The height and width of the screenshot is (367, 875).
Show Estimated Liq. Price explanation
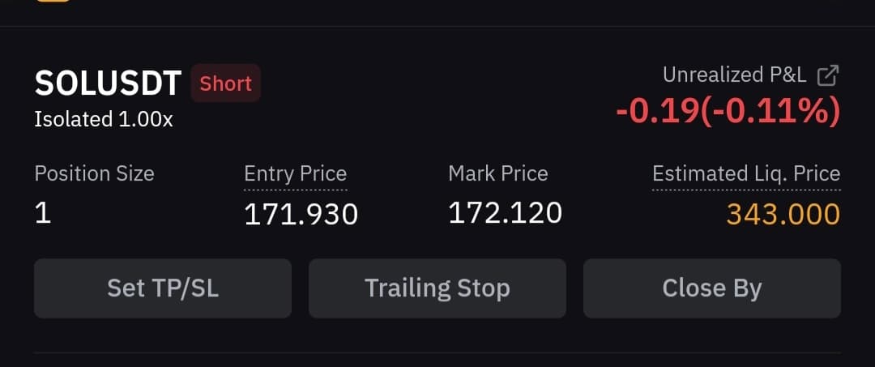(745, 174)
